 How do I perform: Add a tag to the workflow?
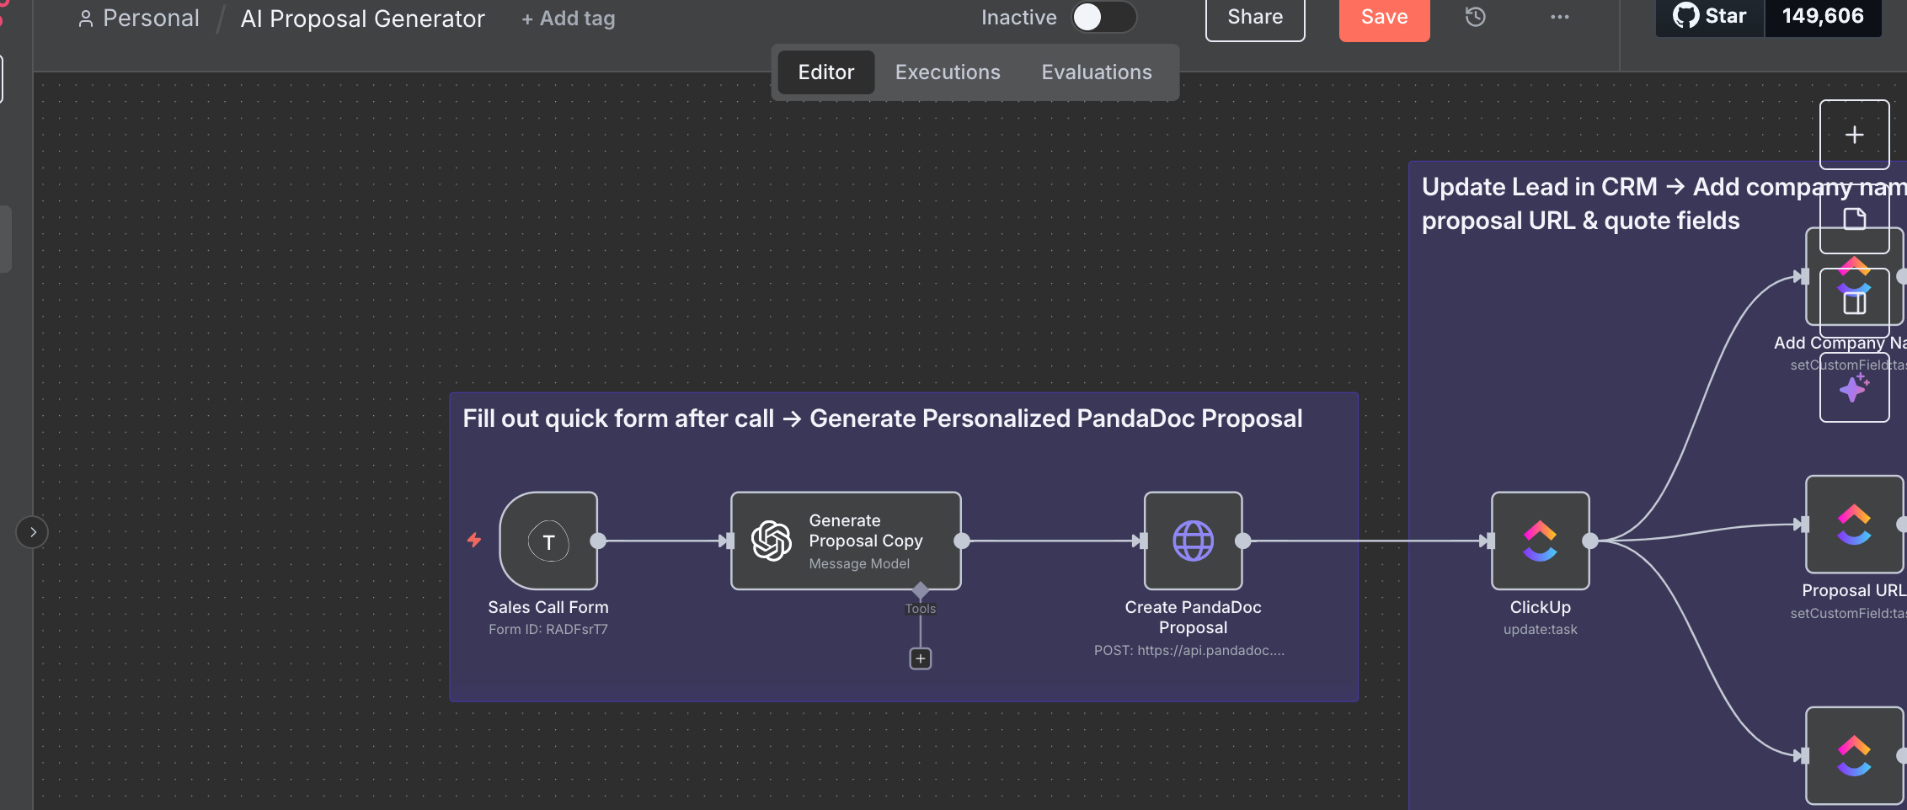(568, 17)
